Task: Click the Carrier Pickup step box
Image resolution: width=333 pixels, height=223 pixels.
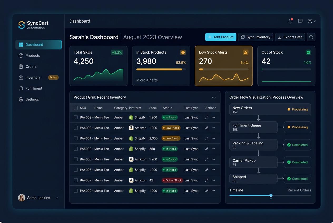Action: pyautogui.click(x=253, y=162)
